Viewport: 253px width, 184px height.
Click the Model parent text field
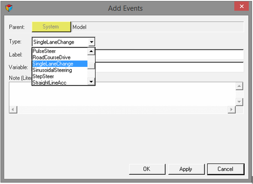tap(157, 26)
